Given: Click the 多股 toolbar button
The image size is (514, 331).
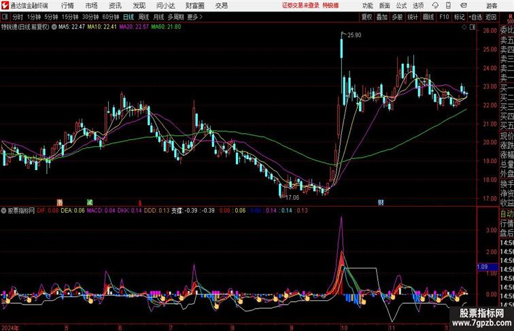Looking at the screenshot, I should point(397,17).
